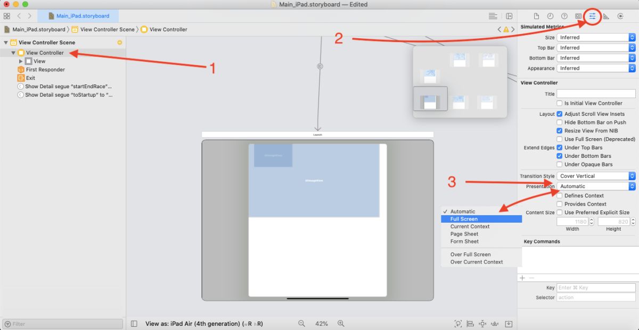
Task: Click the editor options lines icon
Action: pyautogui.click(x=493, y=16)
